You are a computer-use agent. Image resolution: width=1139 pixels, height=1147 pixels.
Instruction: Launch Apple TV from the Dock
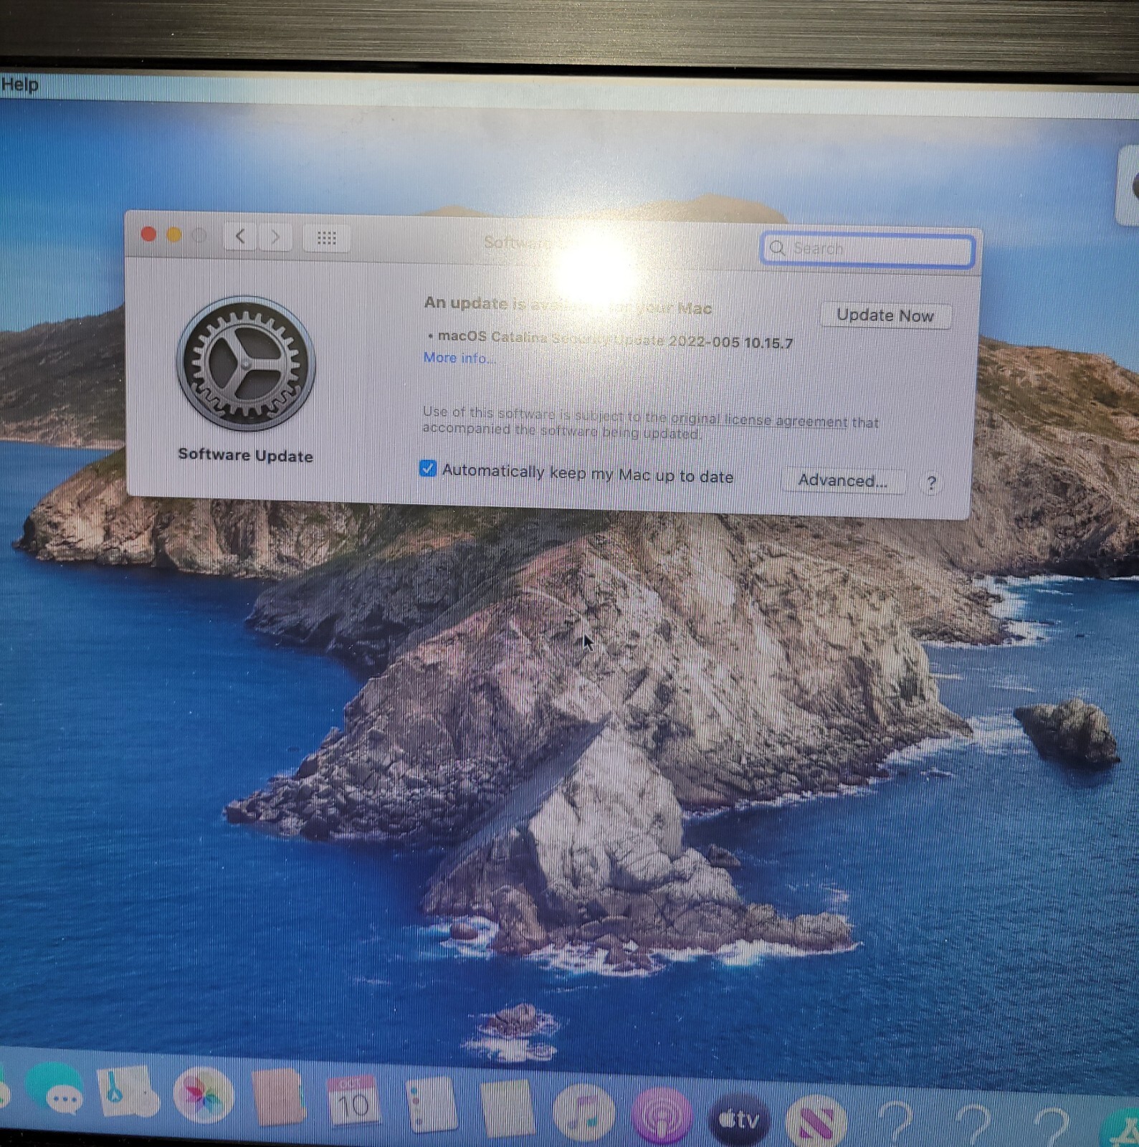pyautogui.click(x=739, y=1118)
